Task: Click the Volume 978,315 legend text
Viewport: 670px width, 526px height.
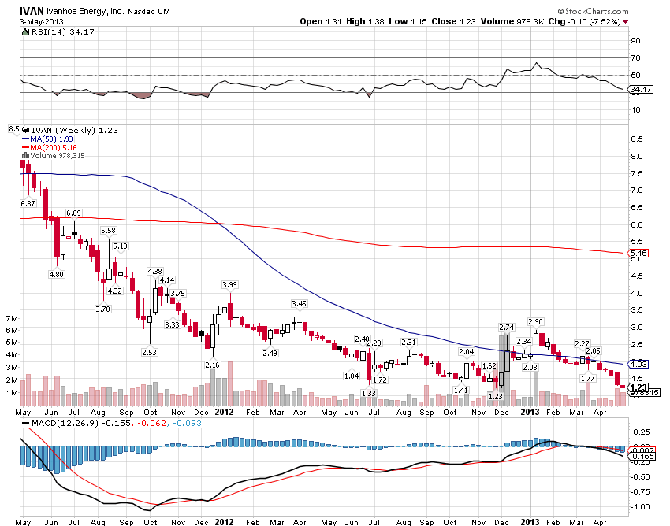Action: click(x=58, y=156)
